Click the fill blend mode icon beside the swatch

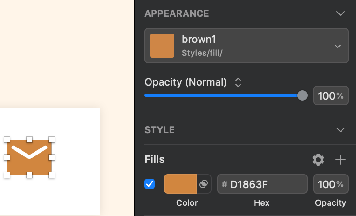click(204, 184)
